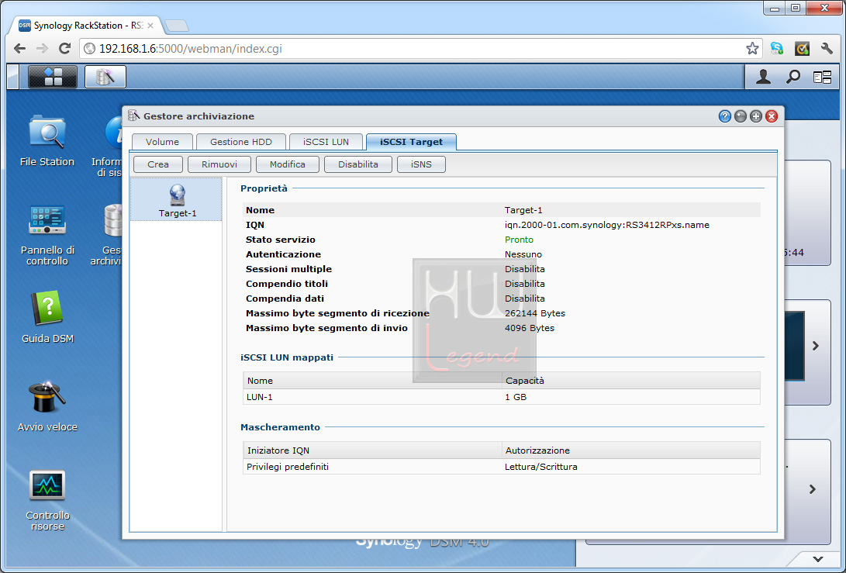This screenshot has height=573, width=846.
Task: Toggle the DSM widgets panel icon
Action: coord(822,78)
